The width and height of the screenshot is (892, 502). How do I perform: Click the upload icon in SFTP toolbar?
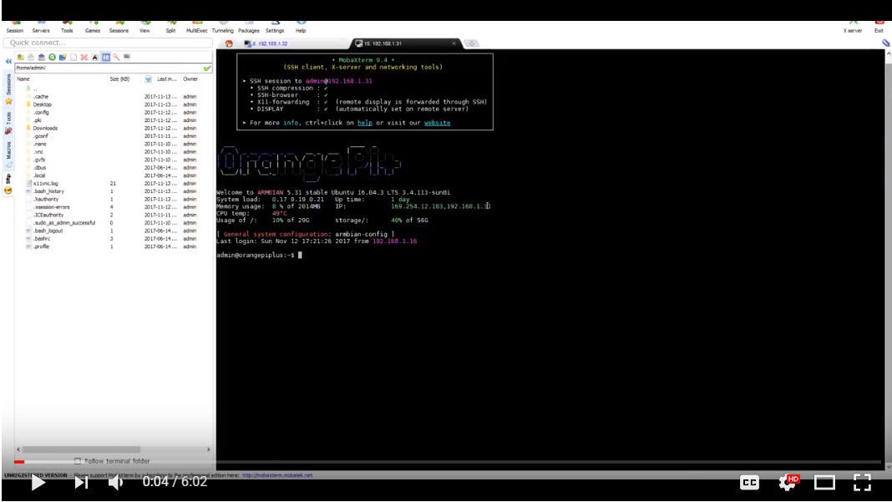click(x=42, y=57)
